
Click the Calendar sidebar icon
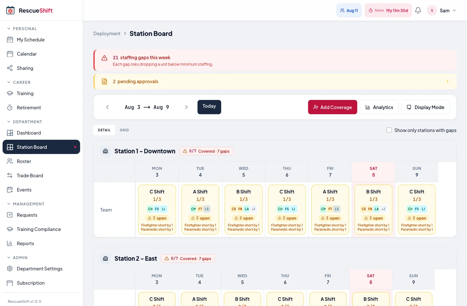pyautogui.click(x=10, y=54)
